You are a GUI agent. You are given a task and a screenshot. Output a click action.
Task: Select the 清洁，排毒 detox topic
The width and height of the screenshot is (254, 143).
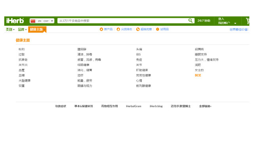85,55
